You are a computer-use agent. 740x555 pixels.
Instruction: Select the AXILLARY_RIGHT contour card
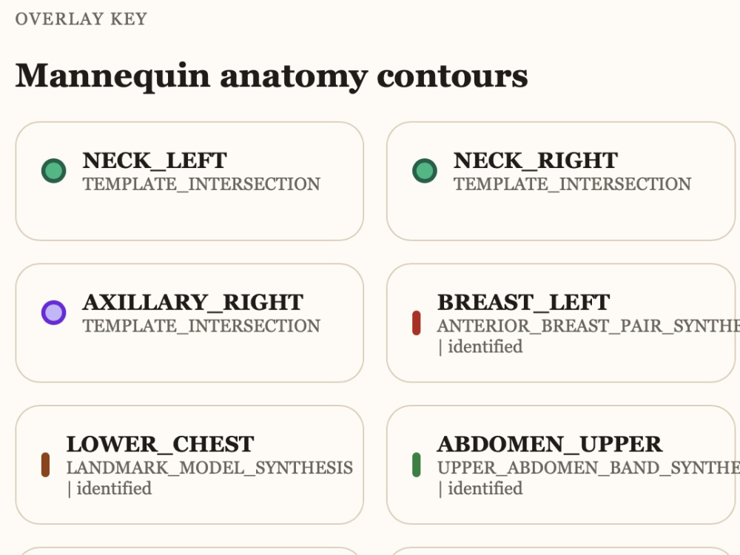tap(189, 323)
